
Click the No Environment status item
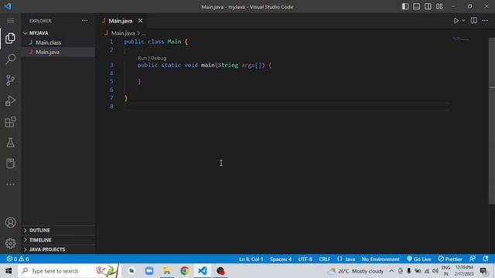point(381,259)
